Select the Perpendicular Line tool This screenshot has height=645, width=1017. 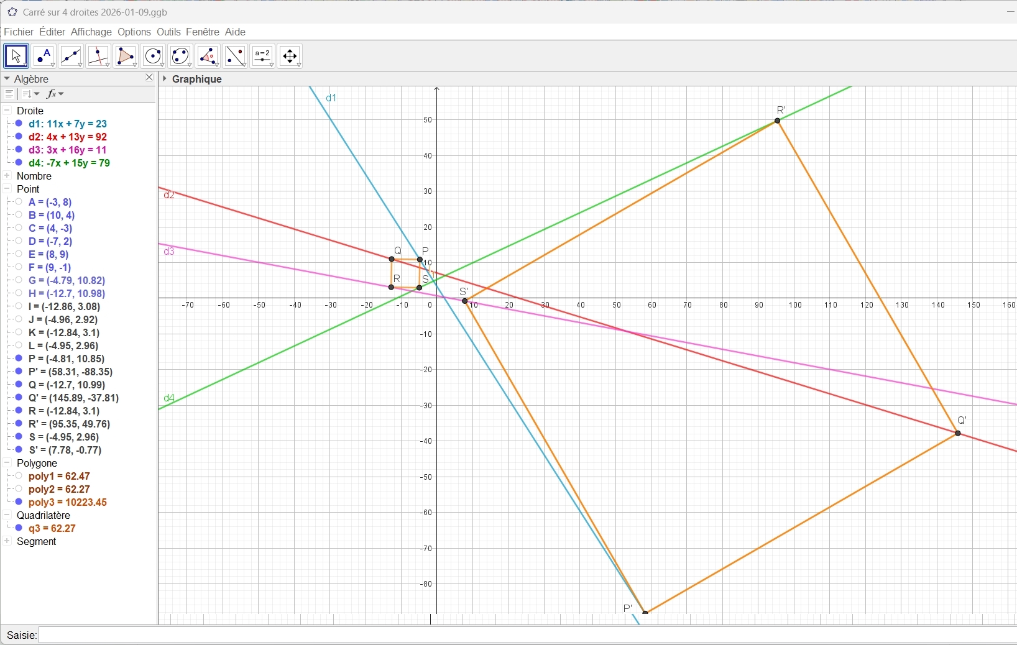click(x=99, y=57)
